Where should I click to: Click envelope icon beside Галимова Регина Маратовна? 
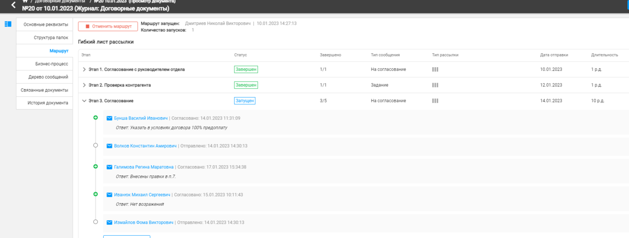109,167
